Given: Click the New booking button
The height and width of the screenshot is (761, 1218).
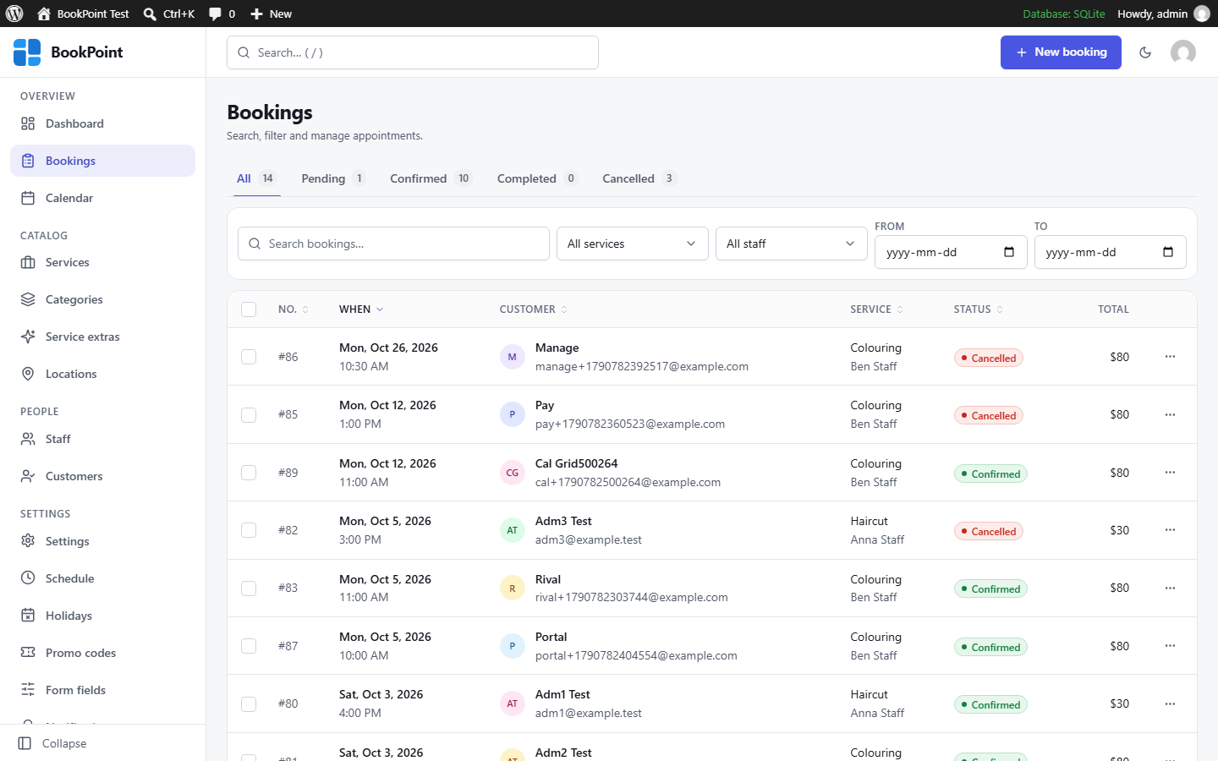Looking at the screenshot, I should pos(1061,52).
